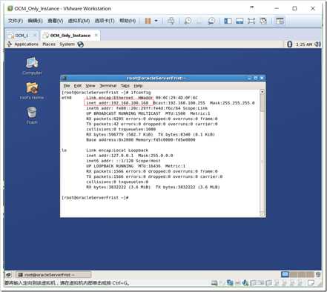This screenshot has height=292, width=327.
Task: Click the Send Ctrl+Alt+Del toolbar icon
Action: (x=171, y=21)
